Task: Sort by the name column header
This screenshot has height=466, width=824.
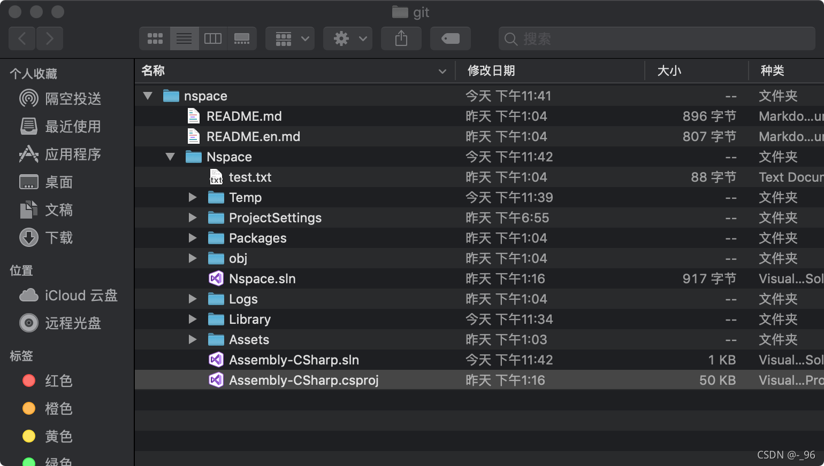Action: pos(294,71)
